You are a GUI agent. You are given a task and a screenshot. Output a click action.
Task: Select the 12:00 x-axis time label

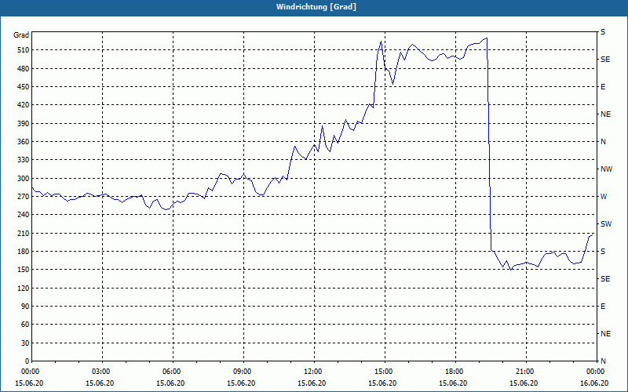312,371
